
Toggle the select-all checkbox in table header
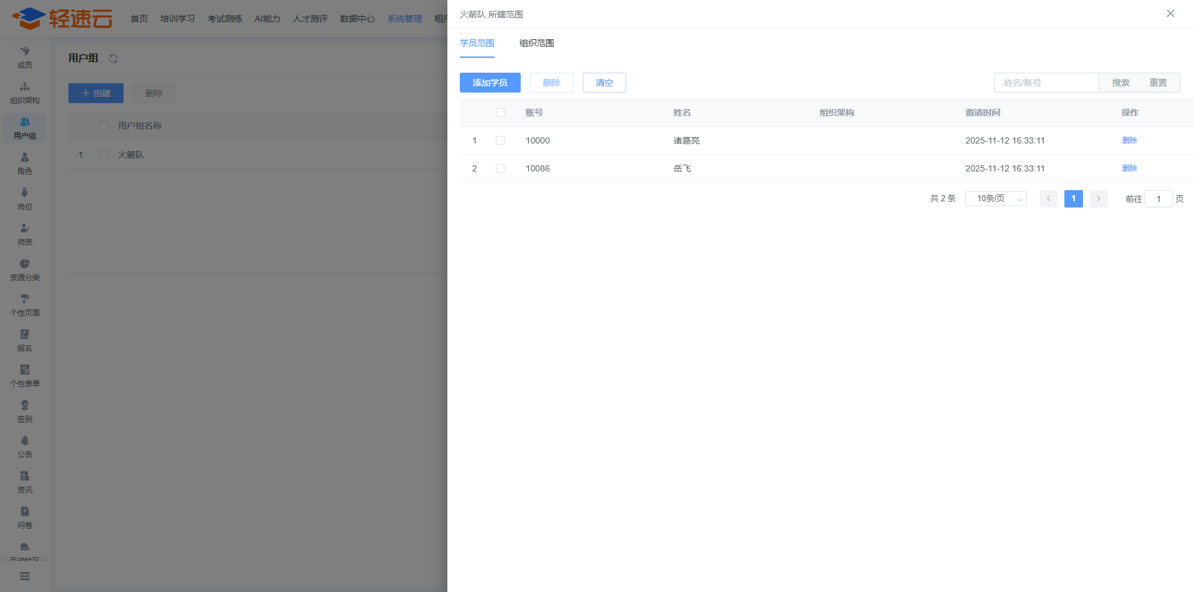coord(500,112)
